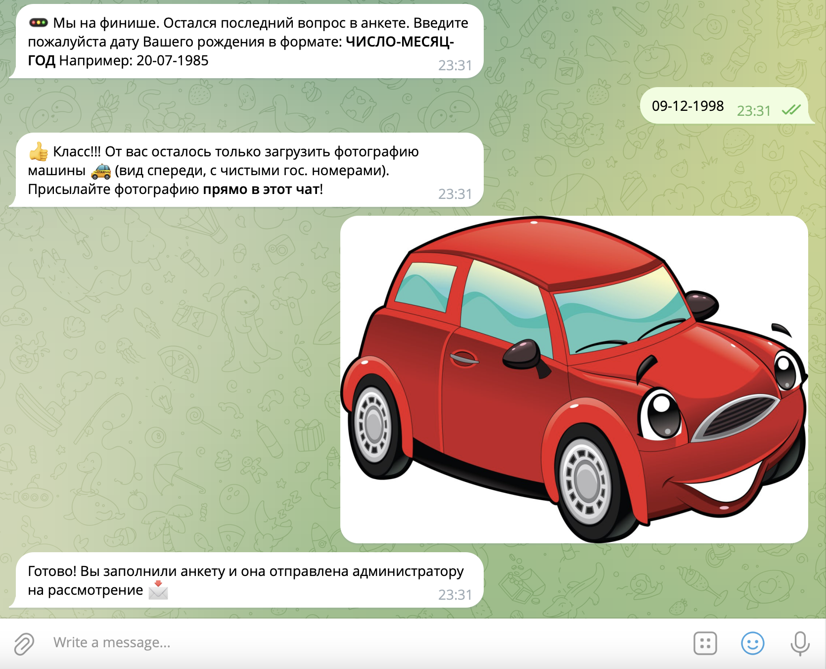Click the envelope emoji after рассмотрение
The height and width of the screenshot is (669, 826).
[x=158, y=590]
